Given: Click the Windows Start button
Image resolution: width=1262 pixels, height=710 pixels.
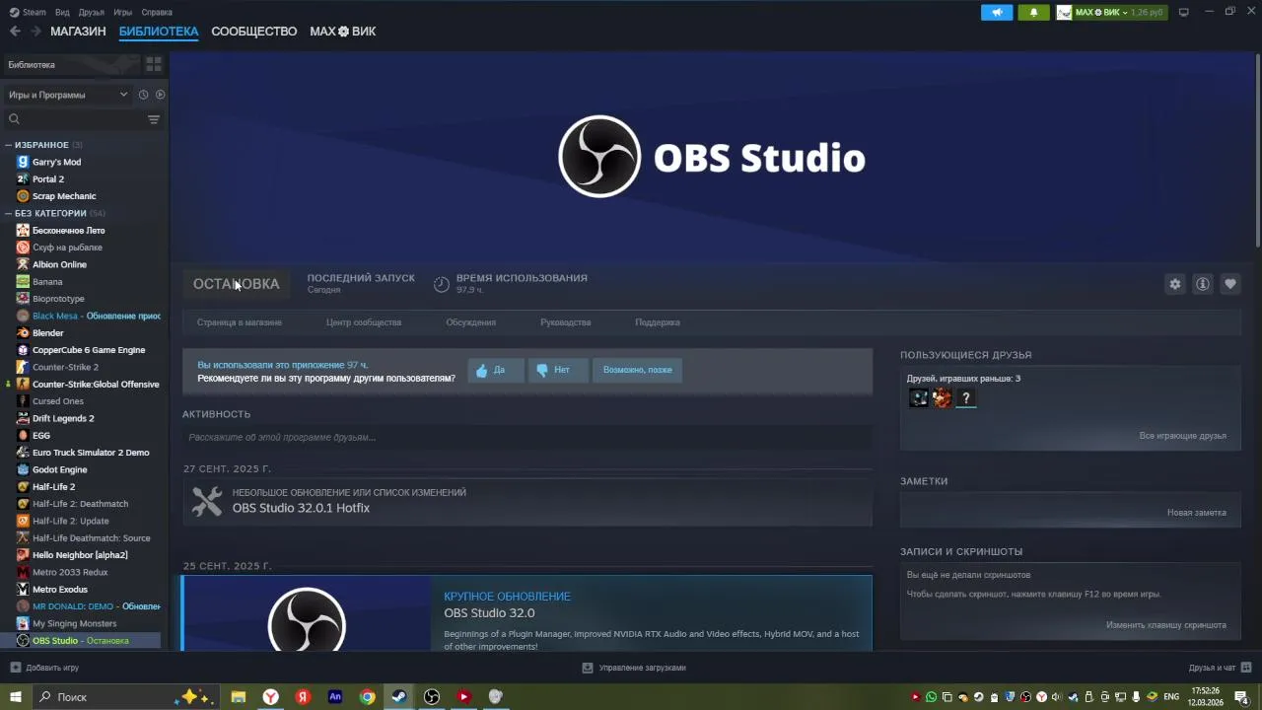Looking at the screenshot, I should click(x=15, y=697).
